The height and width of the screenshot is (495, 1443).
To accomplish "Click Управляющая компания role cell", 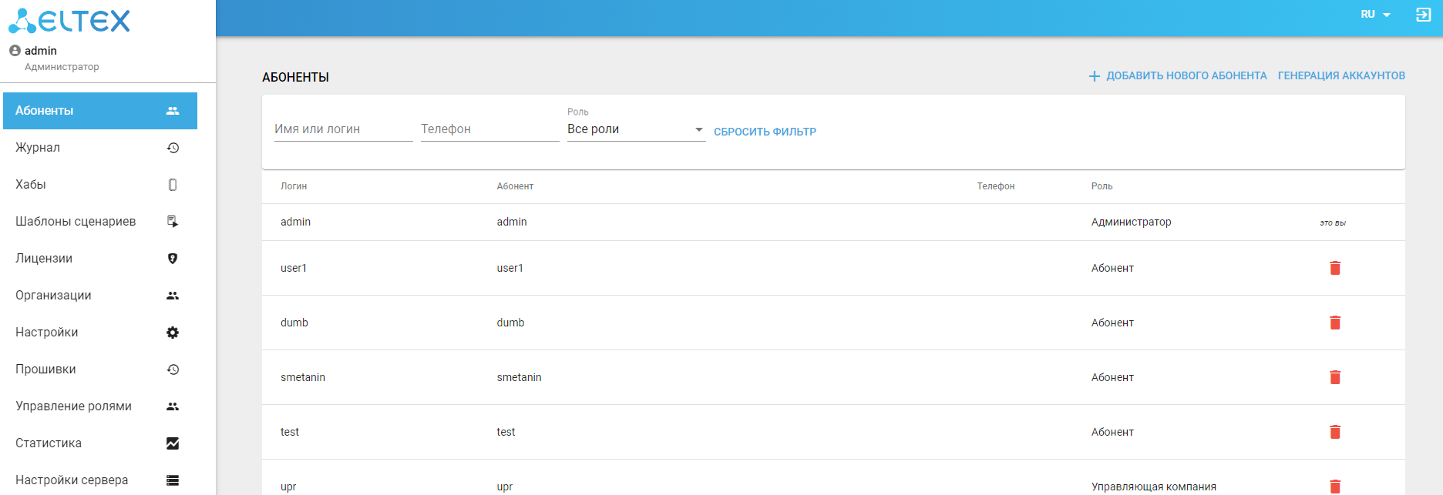I will click(1153, 487).
